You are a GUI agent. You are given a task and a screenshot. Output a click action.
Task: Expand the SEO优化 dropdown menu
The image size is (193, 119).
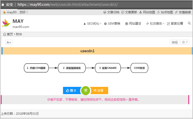click(x=92, y=24)
